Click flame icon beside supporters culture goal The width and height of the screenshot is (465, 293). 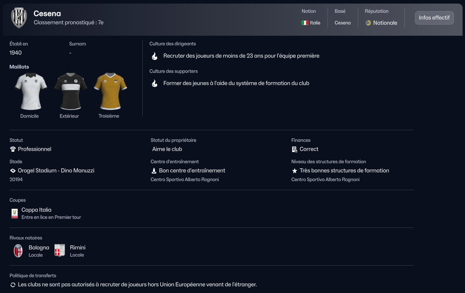(155, 84)
